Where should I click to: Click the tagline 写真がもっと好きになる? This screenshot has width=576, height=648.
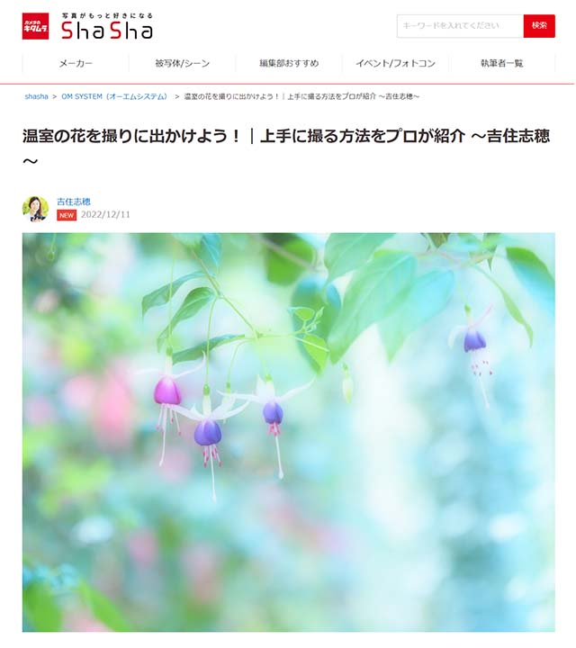(x=107, y=15)
